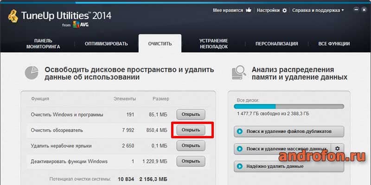Viewport: 371px width, 185px height.
Task: Open Деактивировать функции Windows
Action: 191,161
